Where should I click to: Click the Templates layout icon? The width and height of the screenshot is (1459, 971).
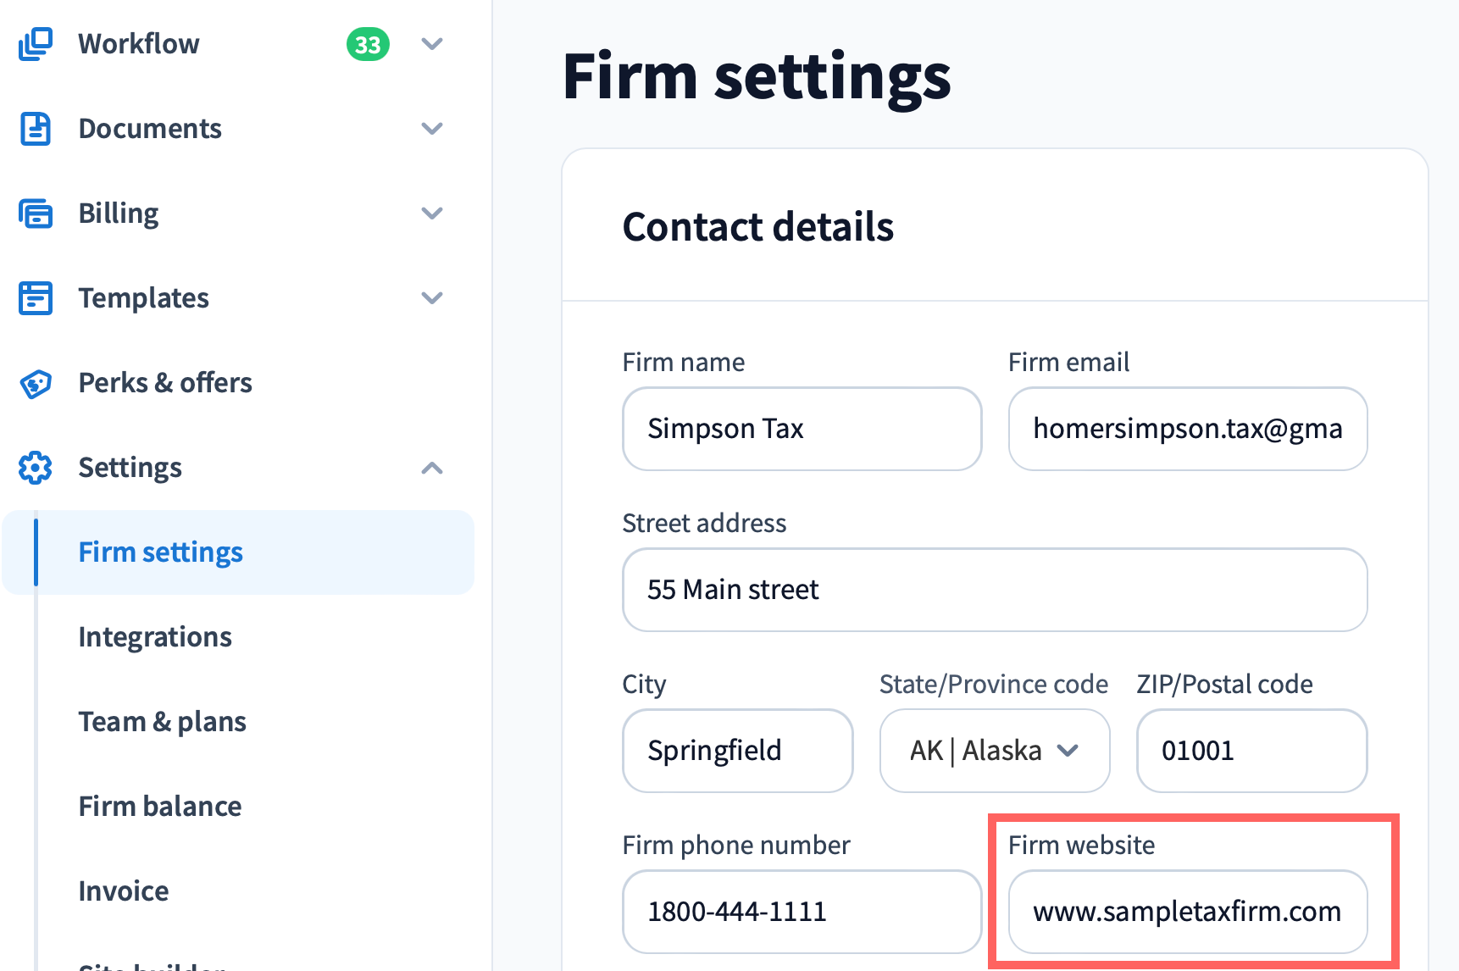(36, 298)
